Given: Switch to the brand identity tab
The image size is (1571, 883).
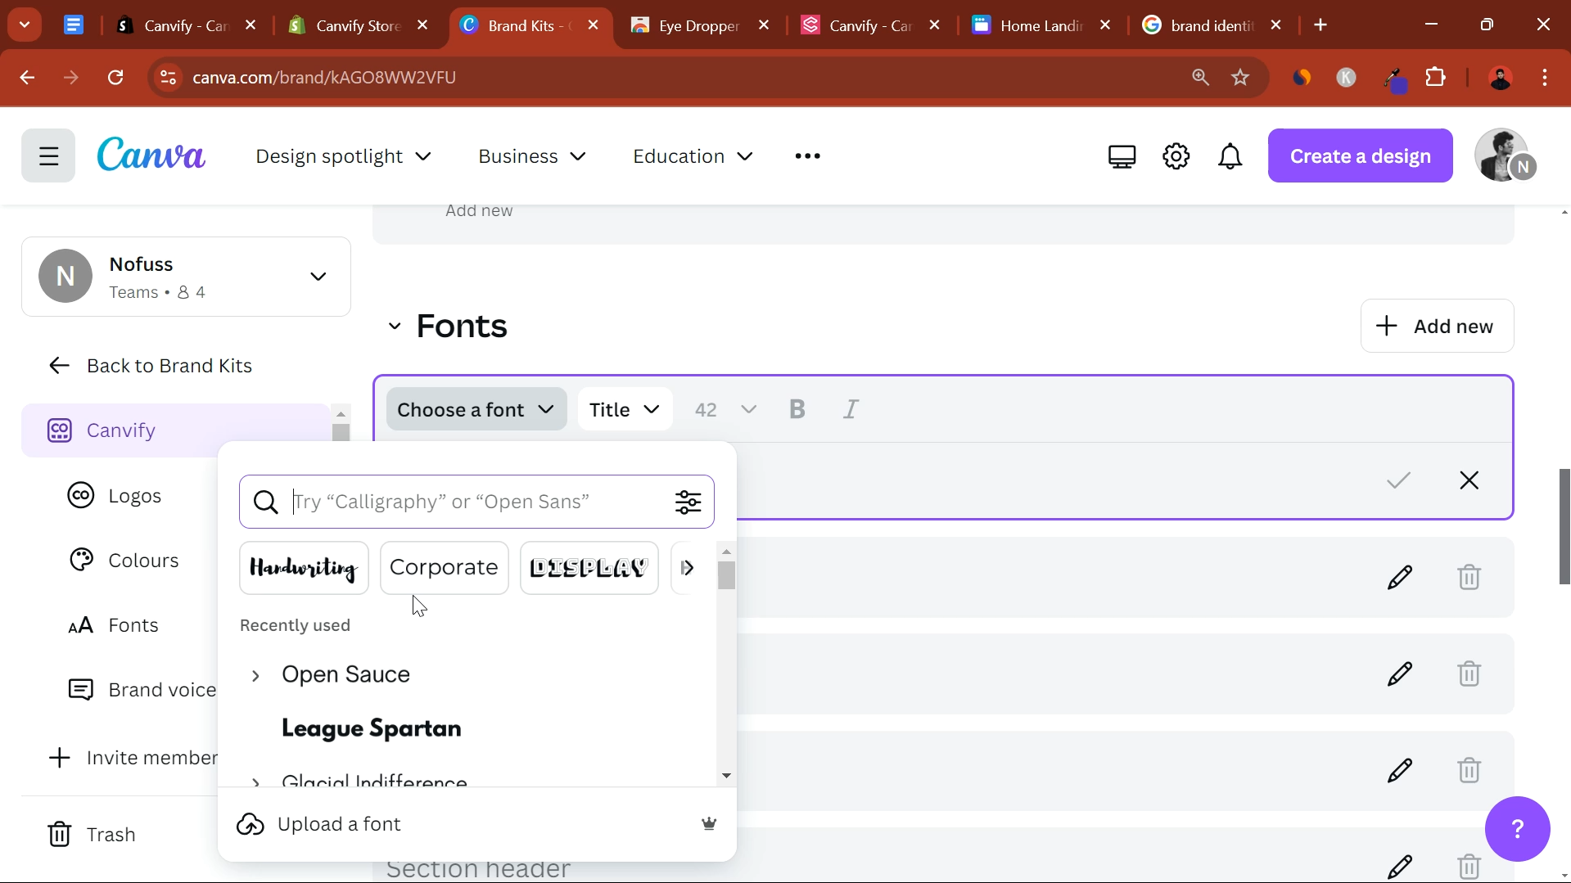Looking at the screenshot, I should (1212, 26).
